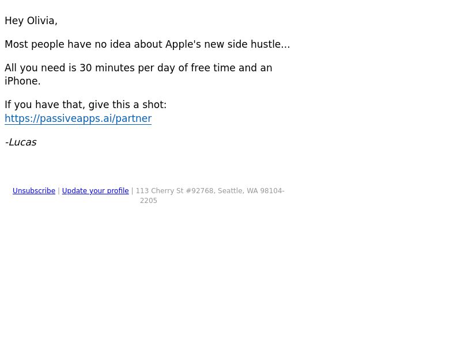
Task: Click the "If you have that" sentence
Action: pyautogui.click(x=85, y=105)
